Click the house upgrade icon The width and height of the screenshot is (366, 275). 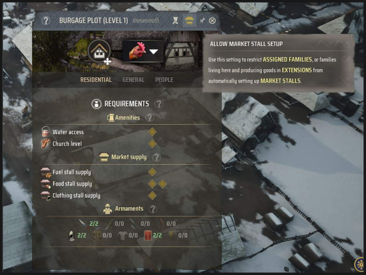pos(99,51)
